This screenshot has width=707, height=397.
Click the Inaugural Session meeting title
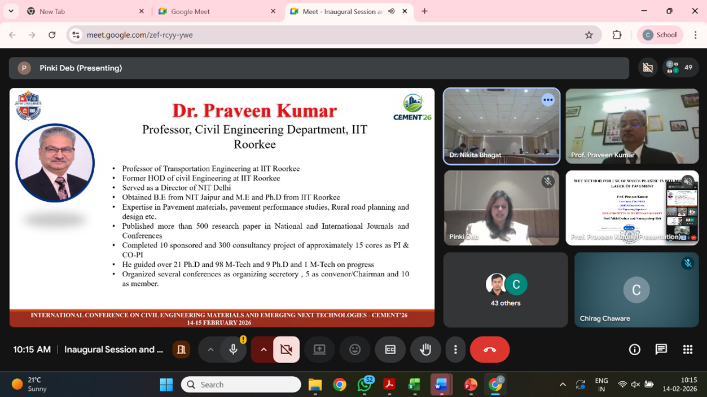coord(113,350)
